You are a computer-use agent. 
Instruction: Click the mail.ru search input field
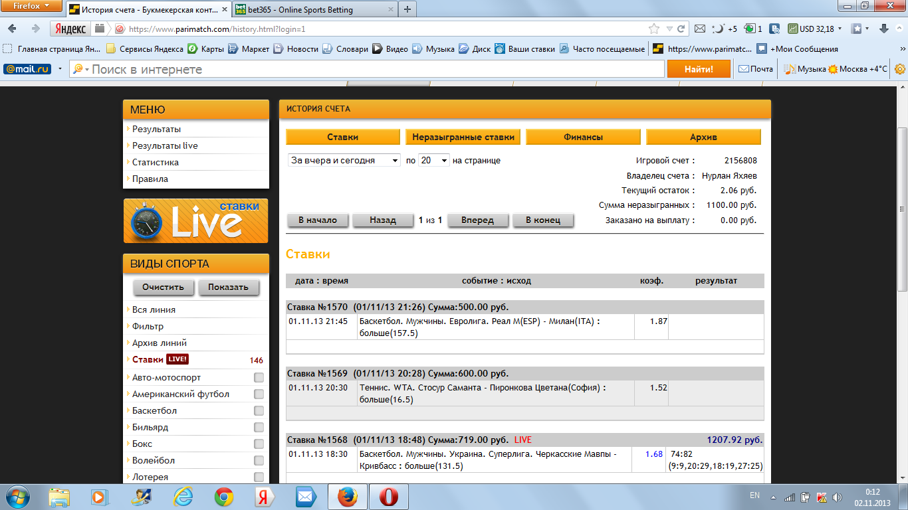[x=372, y=70]
